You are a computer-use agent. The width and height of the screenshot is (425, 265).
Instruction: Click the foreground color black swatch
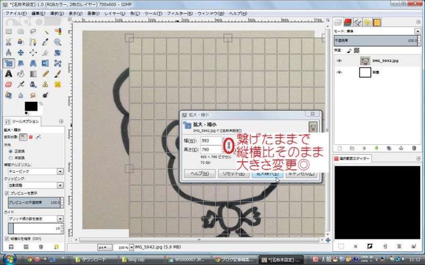31,107
